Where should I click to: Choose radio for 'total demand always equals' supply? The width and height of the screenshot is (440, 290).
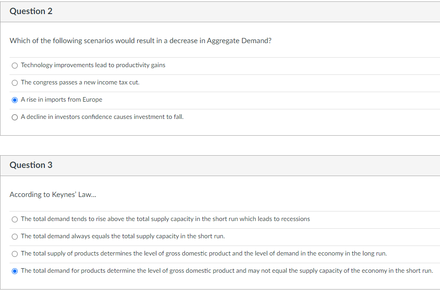pos(15,236)
